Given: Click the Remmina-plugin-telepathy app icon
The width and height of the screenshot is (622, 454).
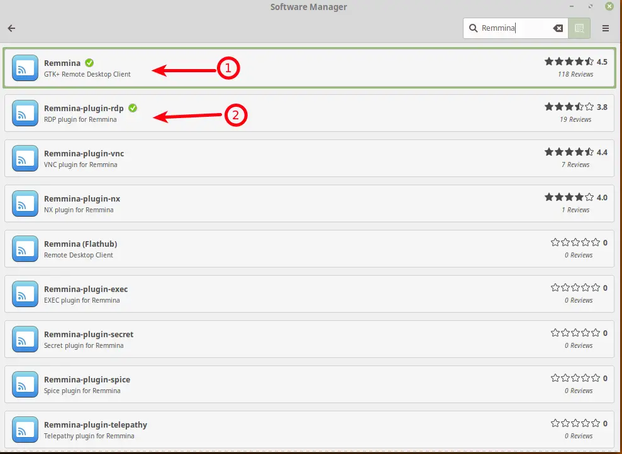Looking at the screenshot, I should pos(25,429).
